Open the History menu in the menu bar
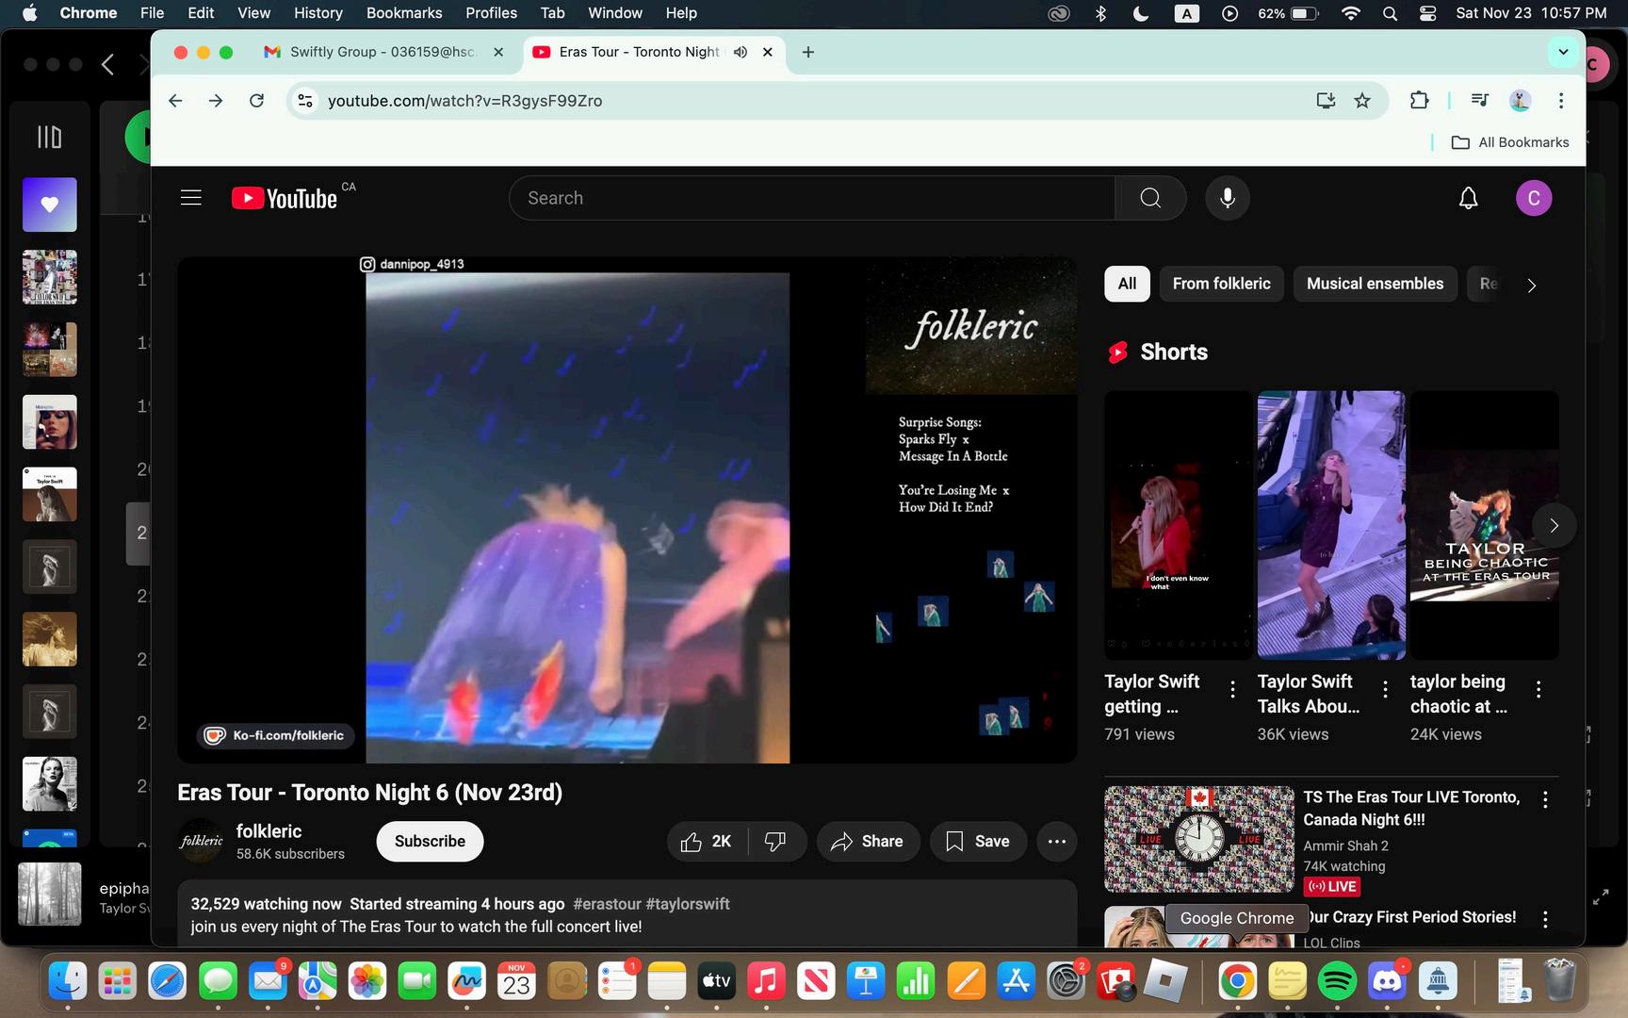1628x1018 pixels. [x=318, y=13]
